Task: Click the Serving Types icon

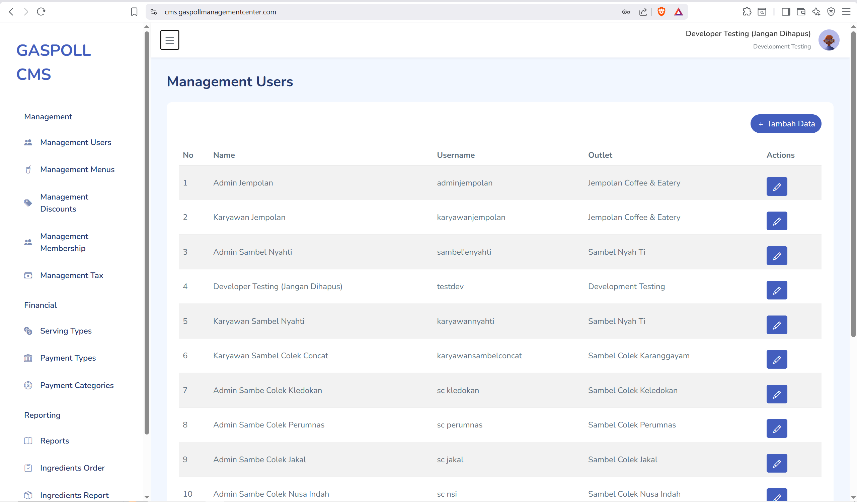Action: tap(28, 331)
